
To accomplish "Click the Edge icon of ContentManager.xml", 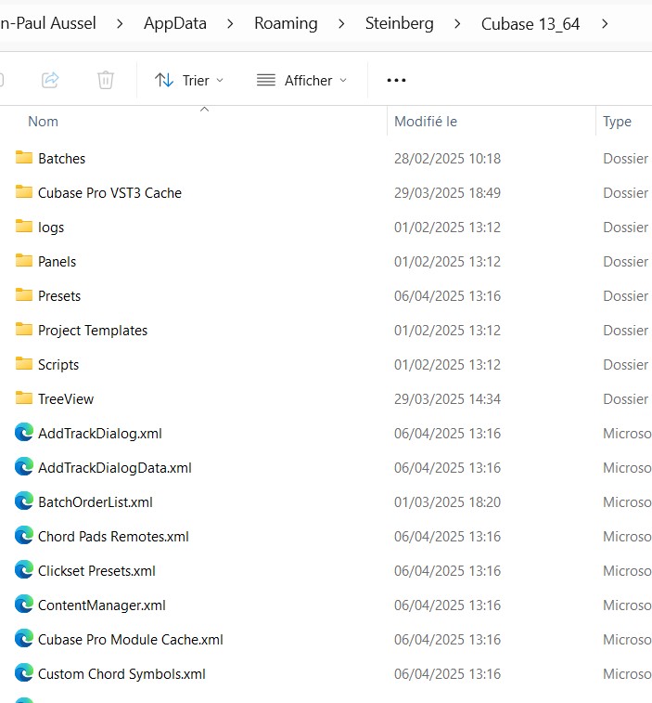I will tap(24, 605).
